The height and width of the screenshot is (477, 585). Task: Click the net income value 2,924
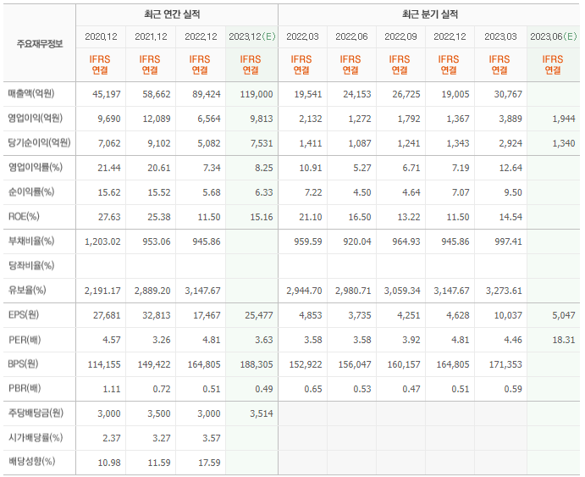click(x=510, y=143)
